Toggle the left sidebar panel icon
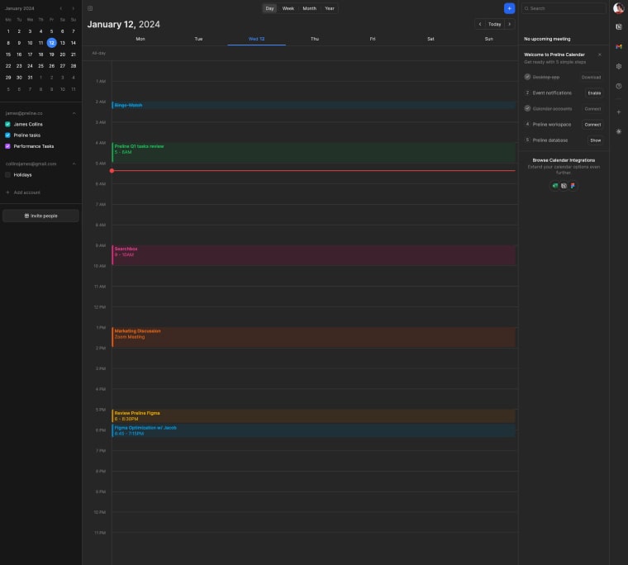The image size is (628, 565). 90,8
